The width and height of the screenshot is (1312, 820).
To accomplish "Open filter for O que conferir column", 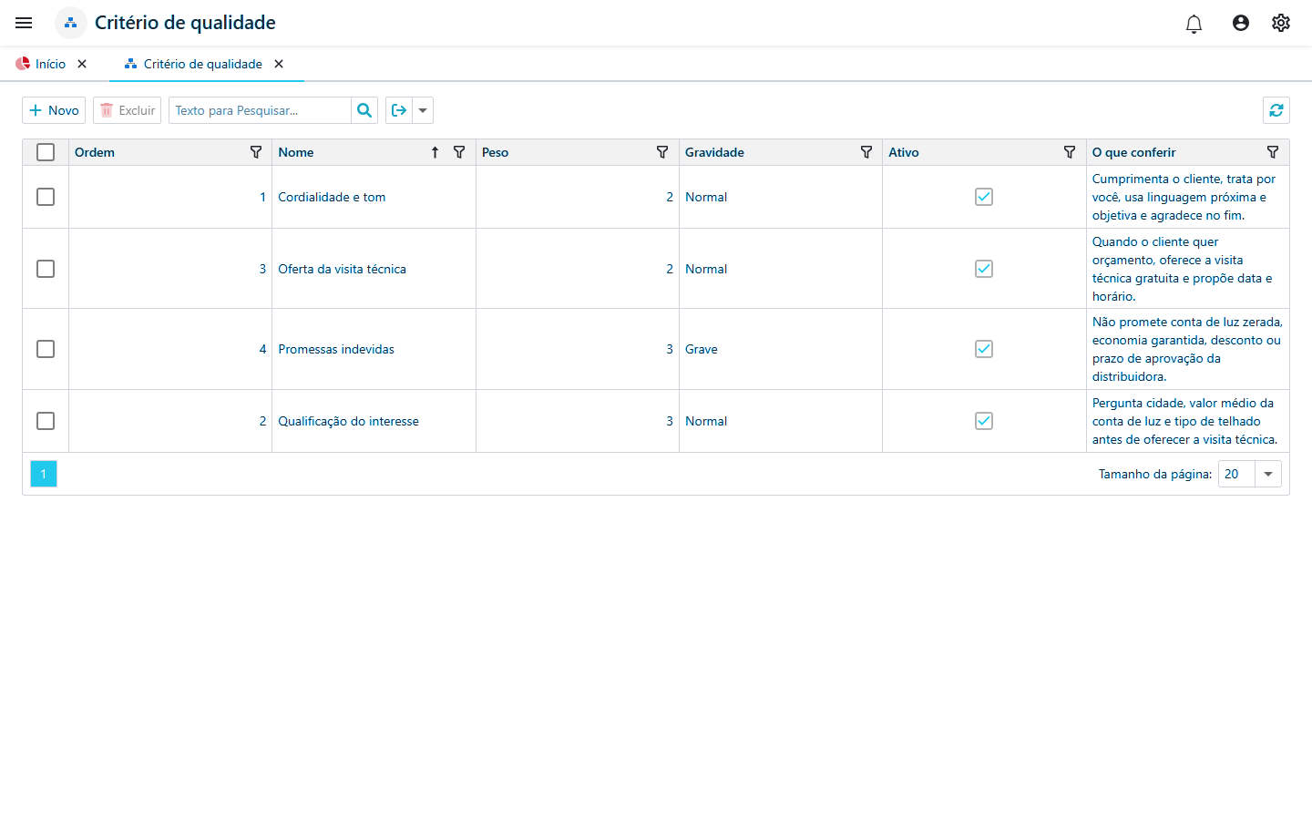I will point(1273,152).
